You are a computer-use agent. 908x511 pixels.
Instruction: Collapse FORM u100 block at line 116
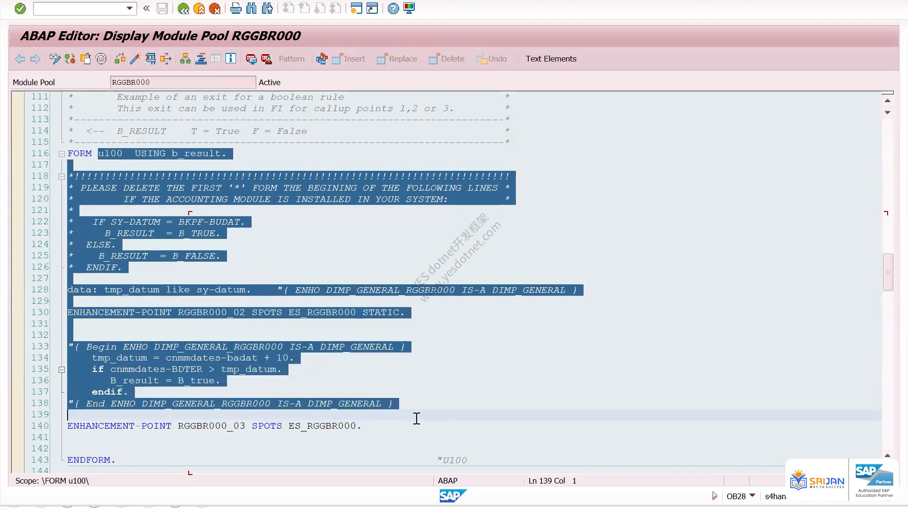click(x=61, y=154)
